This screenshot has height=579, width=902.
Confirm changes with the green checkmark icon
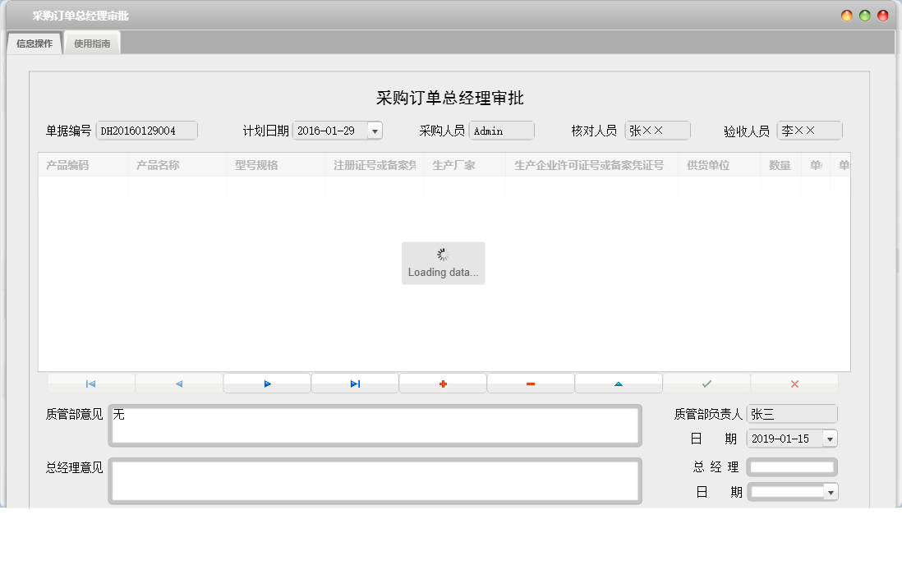(706, 383)
